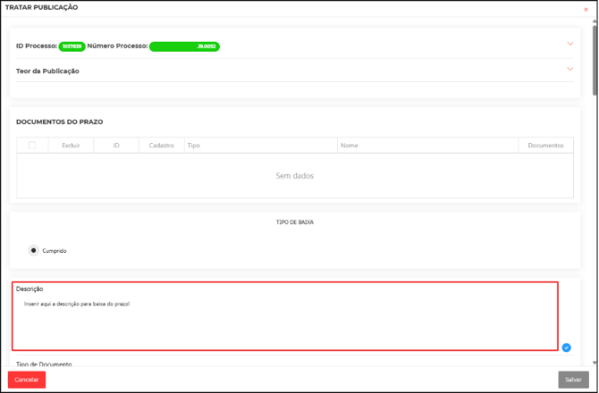This screenshot has width=599, height=393.
Task: Sort by the Nome column header
Action: coord(349,146)
